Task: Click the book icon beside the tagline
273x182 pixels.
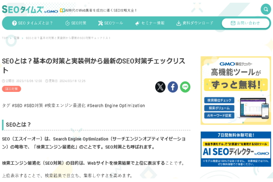Action: click(x=62, y=10)
